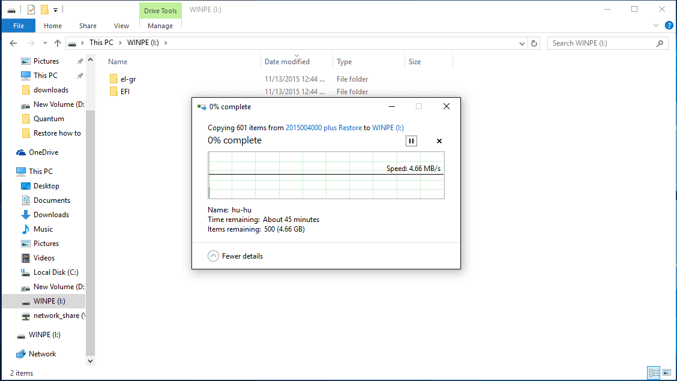Screen dimensions: 677x381
Task: Pause the file copy operation
Action: tap(411, 141)
